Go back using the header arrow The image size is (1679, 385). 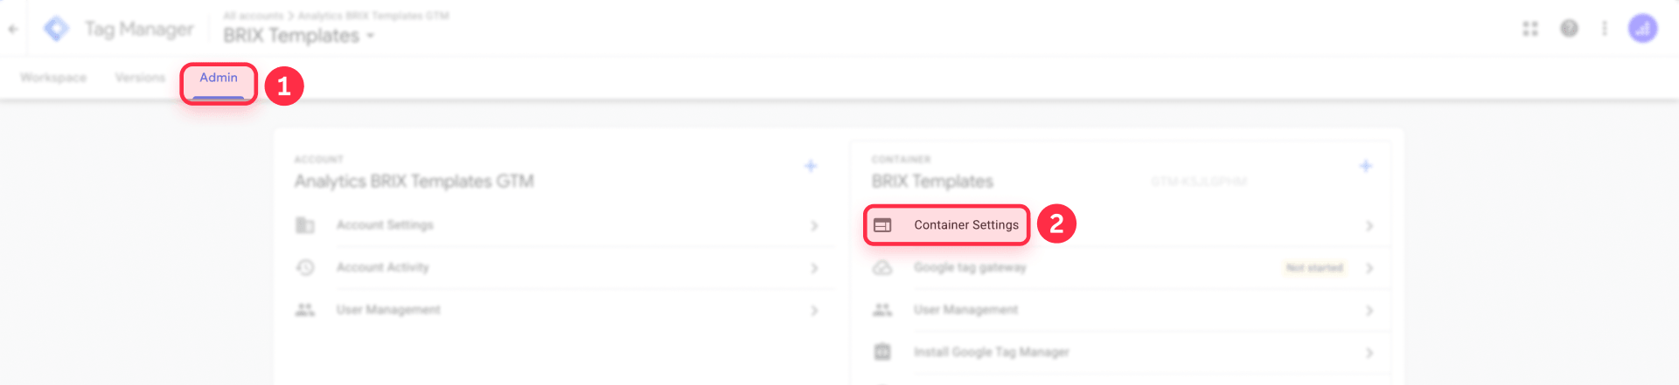coord(13,29)
